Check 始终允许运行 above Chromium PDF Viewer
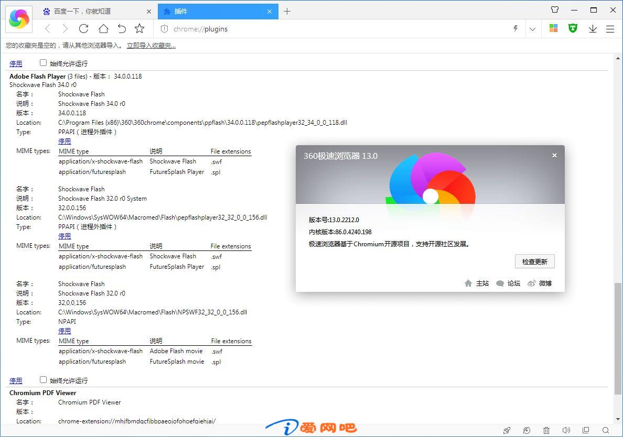Viewport: 623px width, 437px height. [44, 380]
